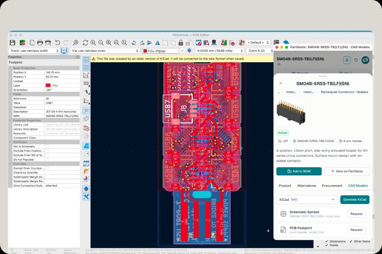Screen dimensions: 382x254
Task: Refresh the PCB view
Action: [85, 42]
